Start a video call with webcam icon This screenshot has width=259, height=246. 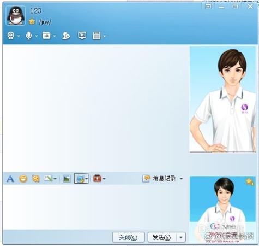click(11, 36)
